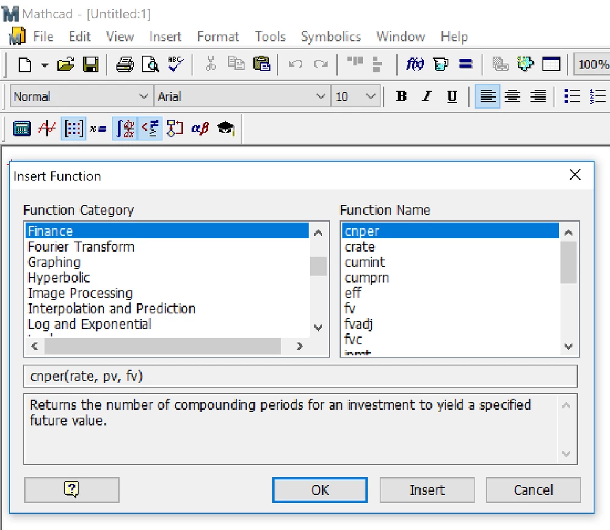Click OK in Insert Function dialog
Image resolution: width=610 pixels, height=530 pixels.
(x=320, y=490)
